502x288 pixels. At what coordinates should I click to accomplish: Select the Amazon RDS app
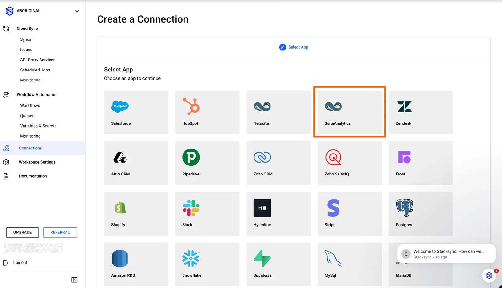[136, 264]
